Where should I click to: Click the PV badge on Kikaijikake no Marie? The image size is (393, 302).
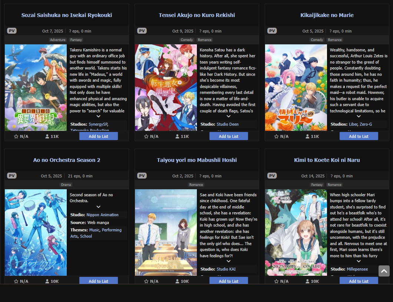(x=272, y=31)
